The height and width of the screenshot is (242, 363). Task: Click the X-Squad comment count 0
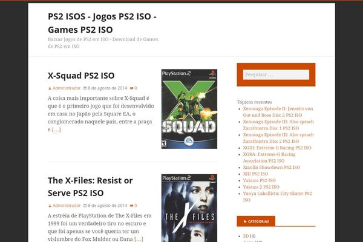[x=136, y=88]
